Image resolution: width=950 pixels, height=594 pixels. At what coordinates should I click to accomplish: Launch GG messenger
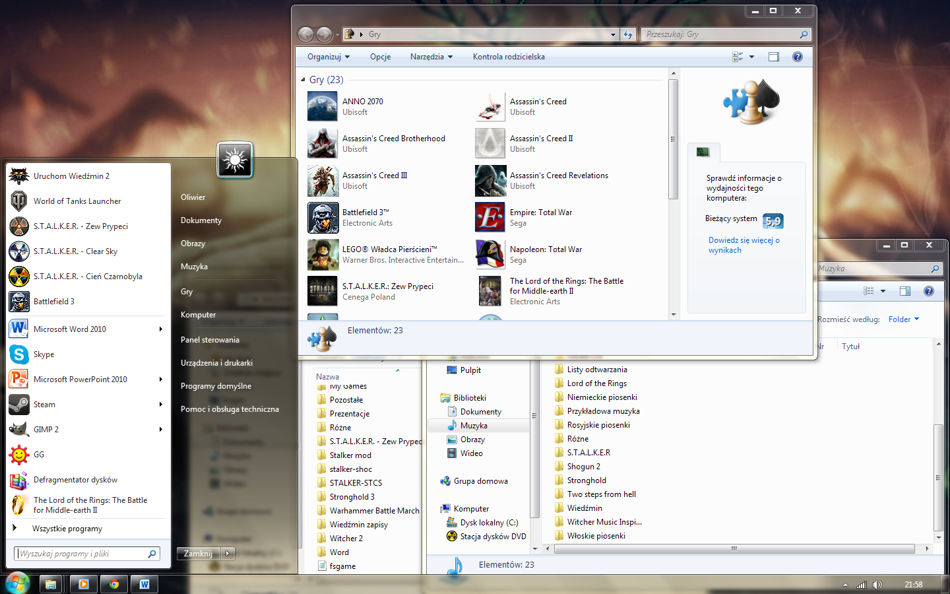pos(88,455)
